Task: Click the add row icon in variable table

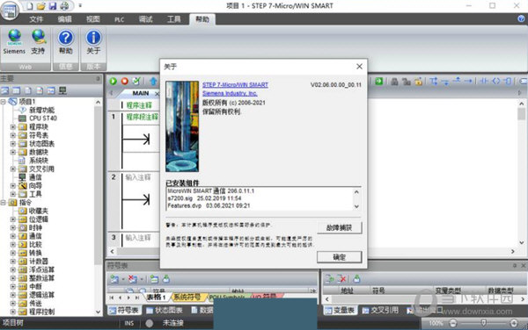Action: 329,278
